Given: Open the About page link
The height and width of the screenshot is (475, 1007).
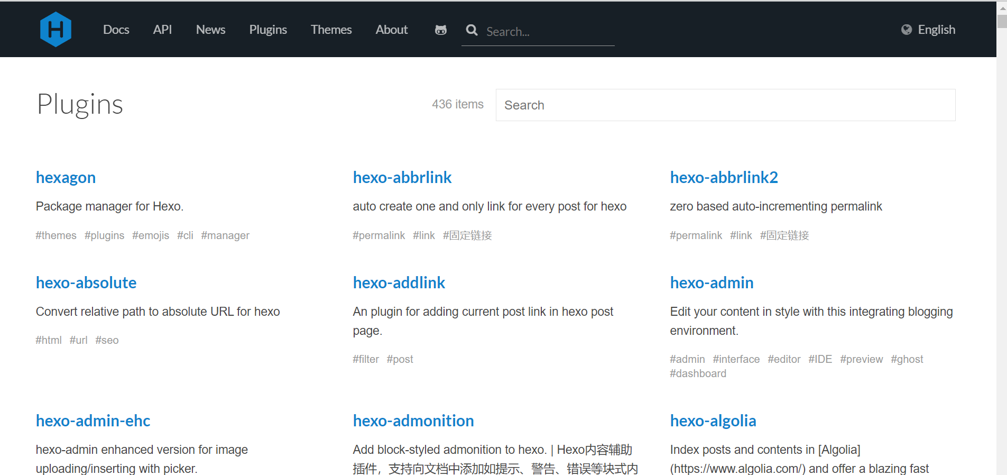Looking at the screenshot, I should click(392, 30).
